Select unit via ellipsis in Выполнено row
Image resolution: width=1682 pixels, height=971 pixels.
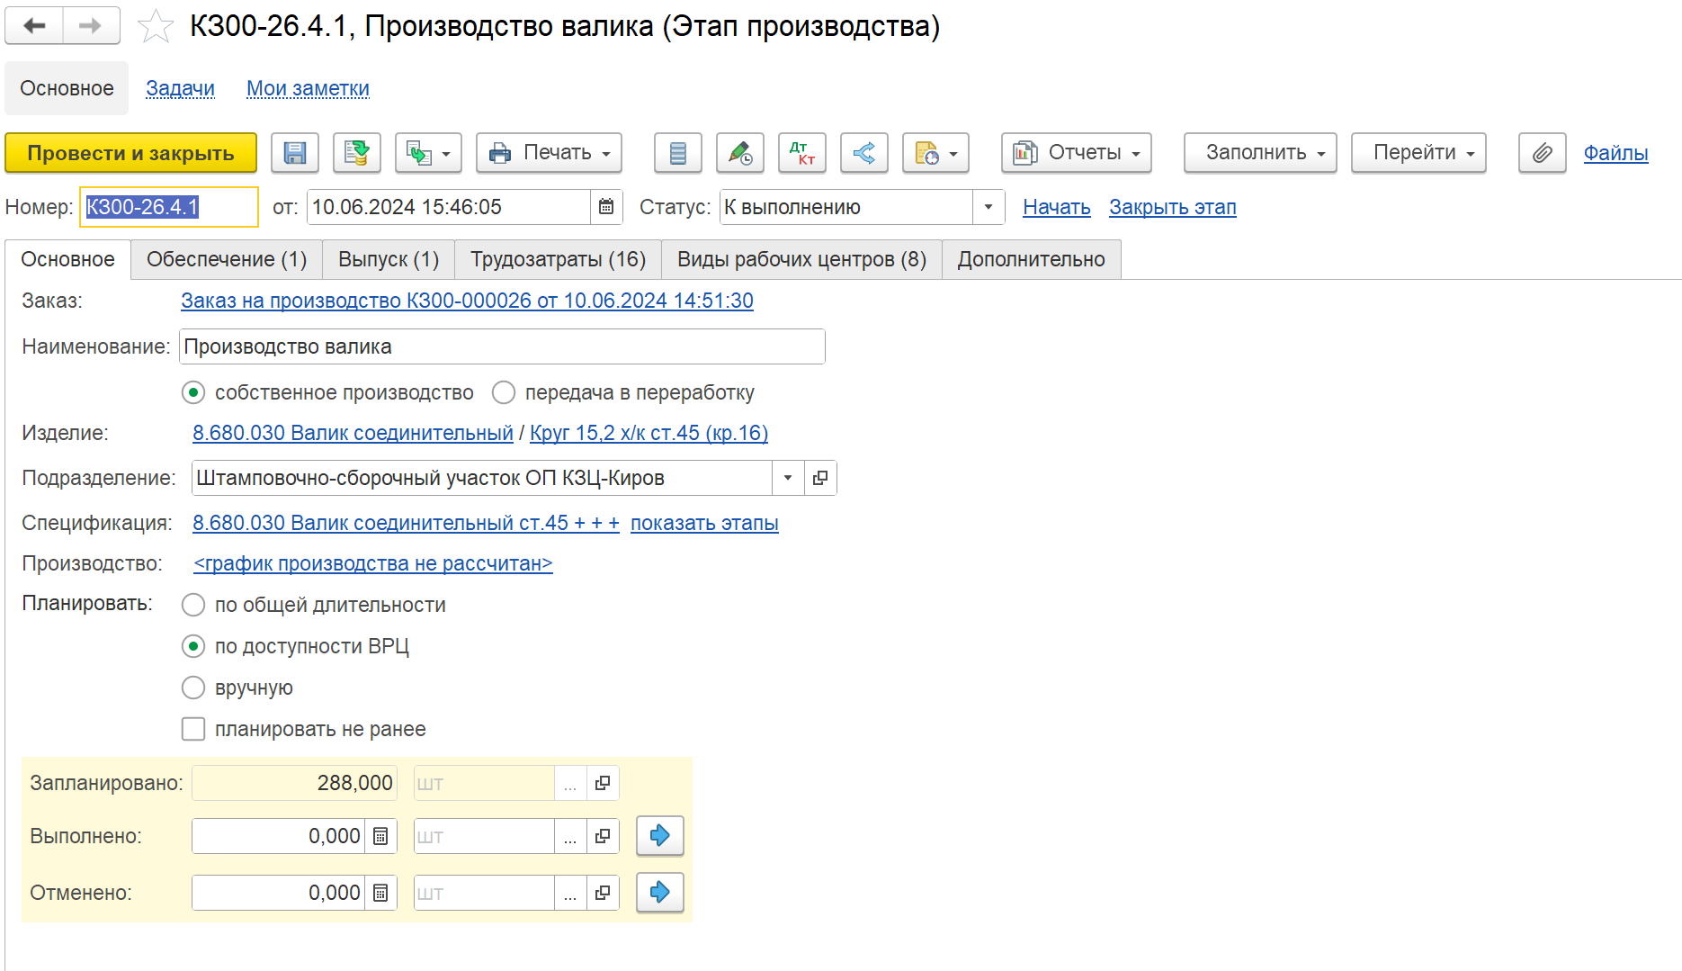570,836
